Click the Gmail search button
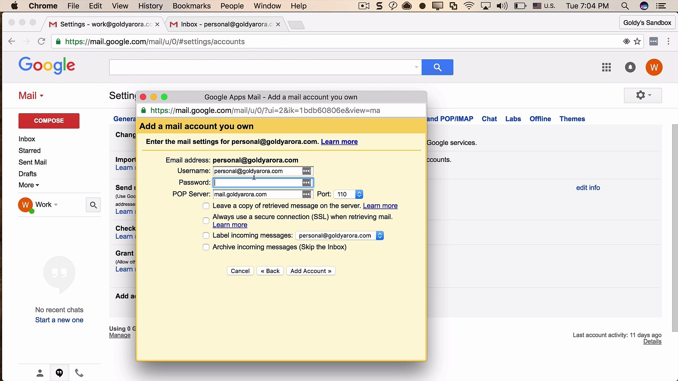The width and height of the screenshot is (678, 381). click(438, 67)
